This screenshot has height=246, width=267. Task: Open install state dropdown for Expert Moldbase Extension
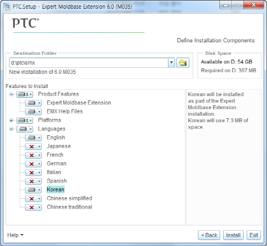click(x=34, y=103)
